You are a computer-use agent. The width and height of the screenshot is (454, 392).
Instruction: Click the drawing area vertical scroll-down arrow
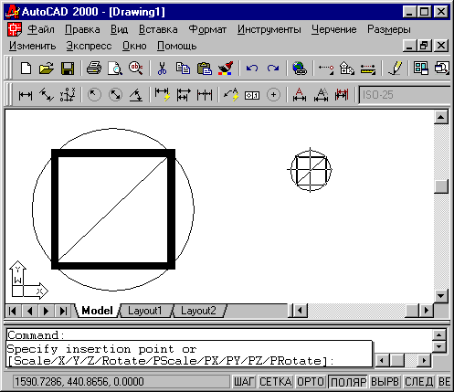point(441,295)
